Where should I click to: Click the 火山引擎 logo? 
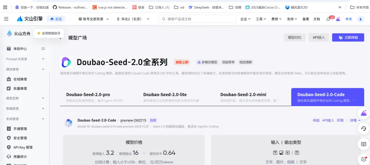pos(30,19)
